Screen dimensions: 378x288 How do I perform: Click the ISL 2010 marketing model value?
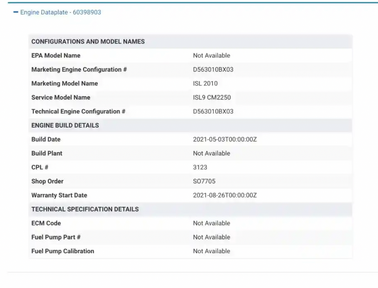click(x=205, y=84)
